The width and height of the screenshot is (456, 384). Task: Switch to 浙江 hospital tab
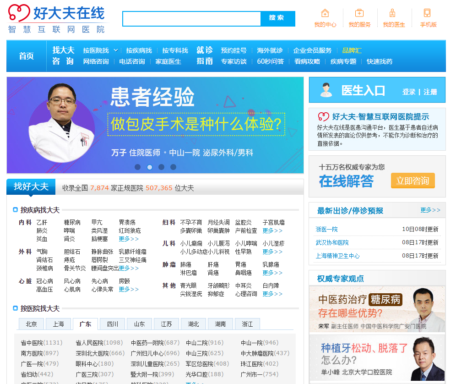coord(247,324)
